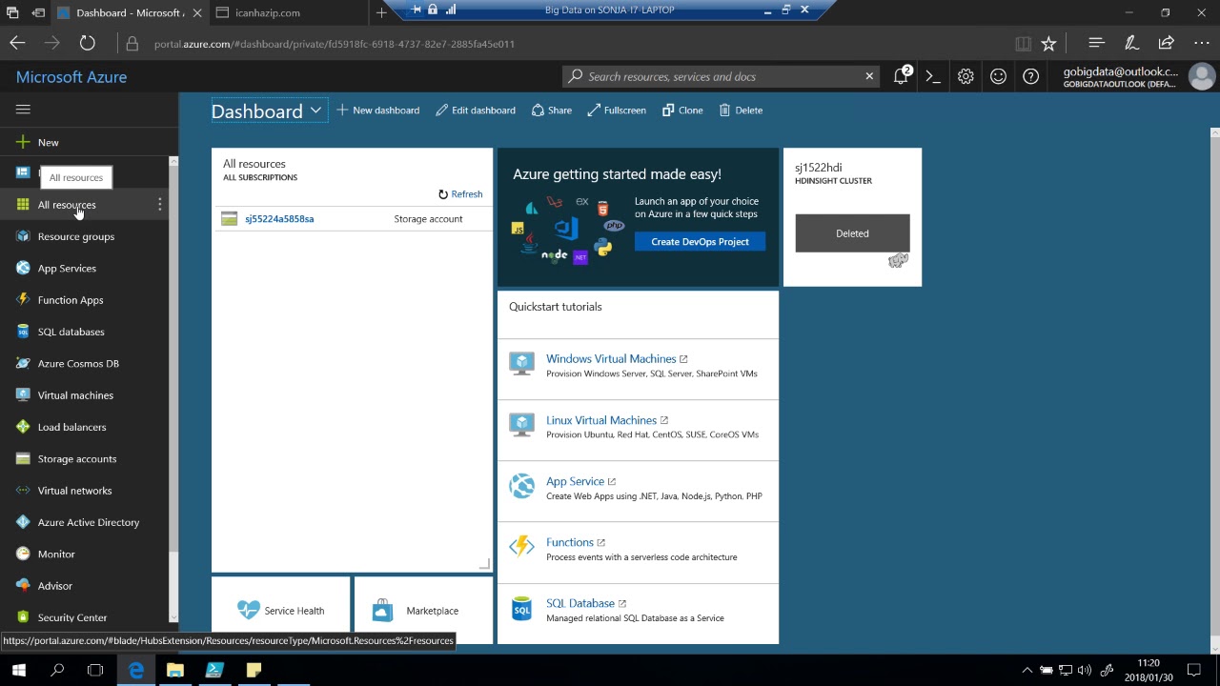Open All resources more options dots
The image size is (1220, 686).
click(x=159, y=205)
